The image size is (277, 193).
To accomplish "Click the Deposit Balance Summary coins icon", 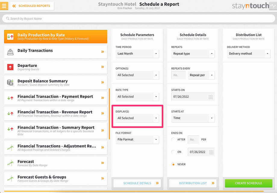I will tap(10, 82).
